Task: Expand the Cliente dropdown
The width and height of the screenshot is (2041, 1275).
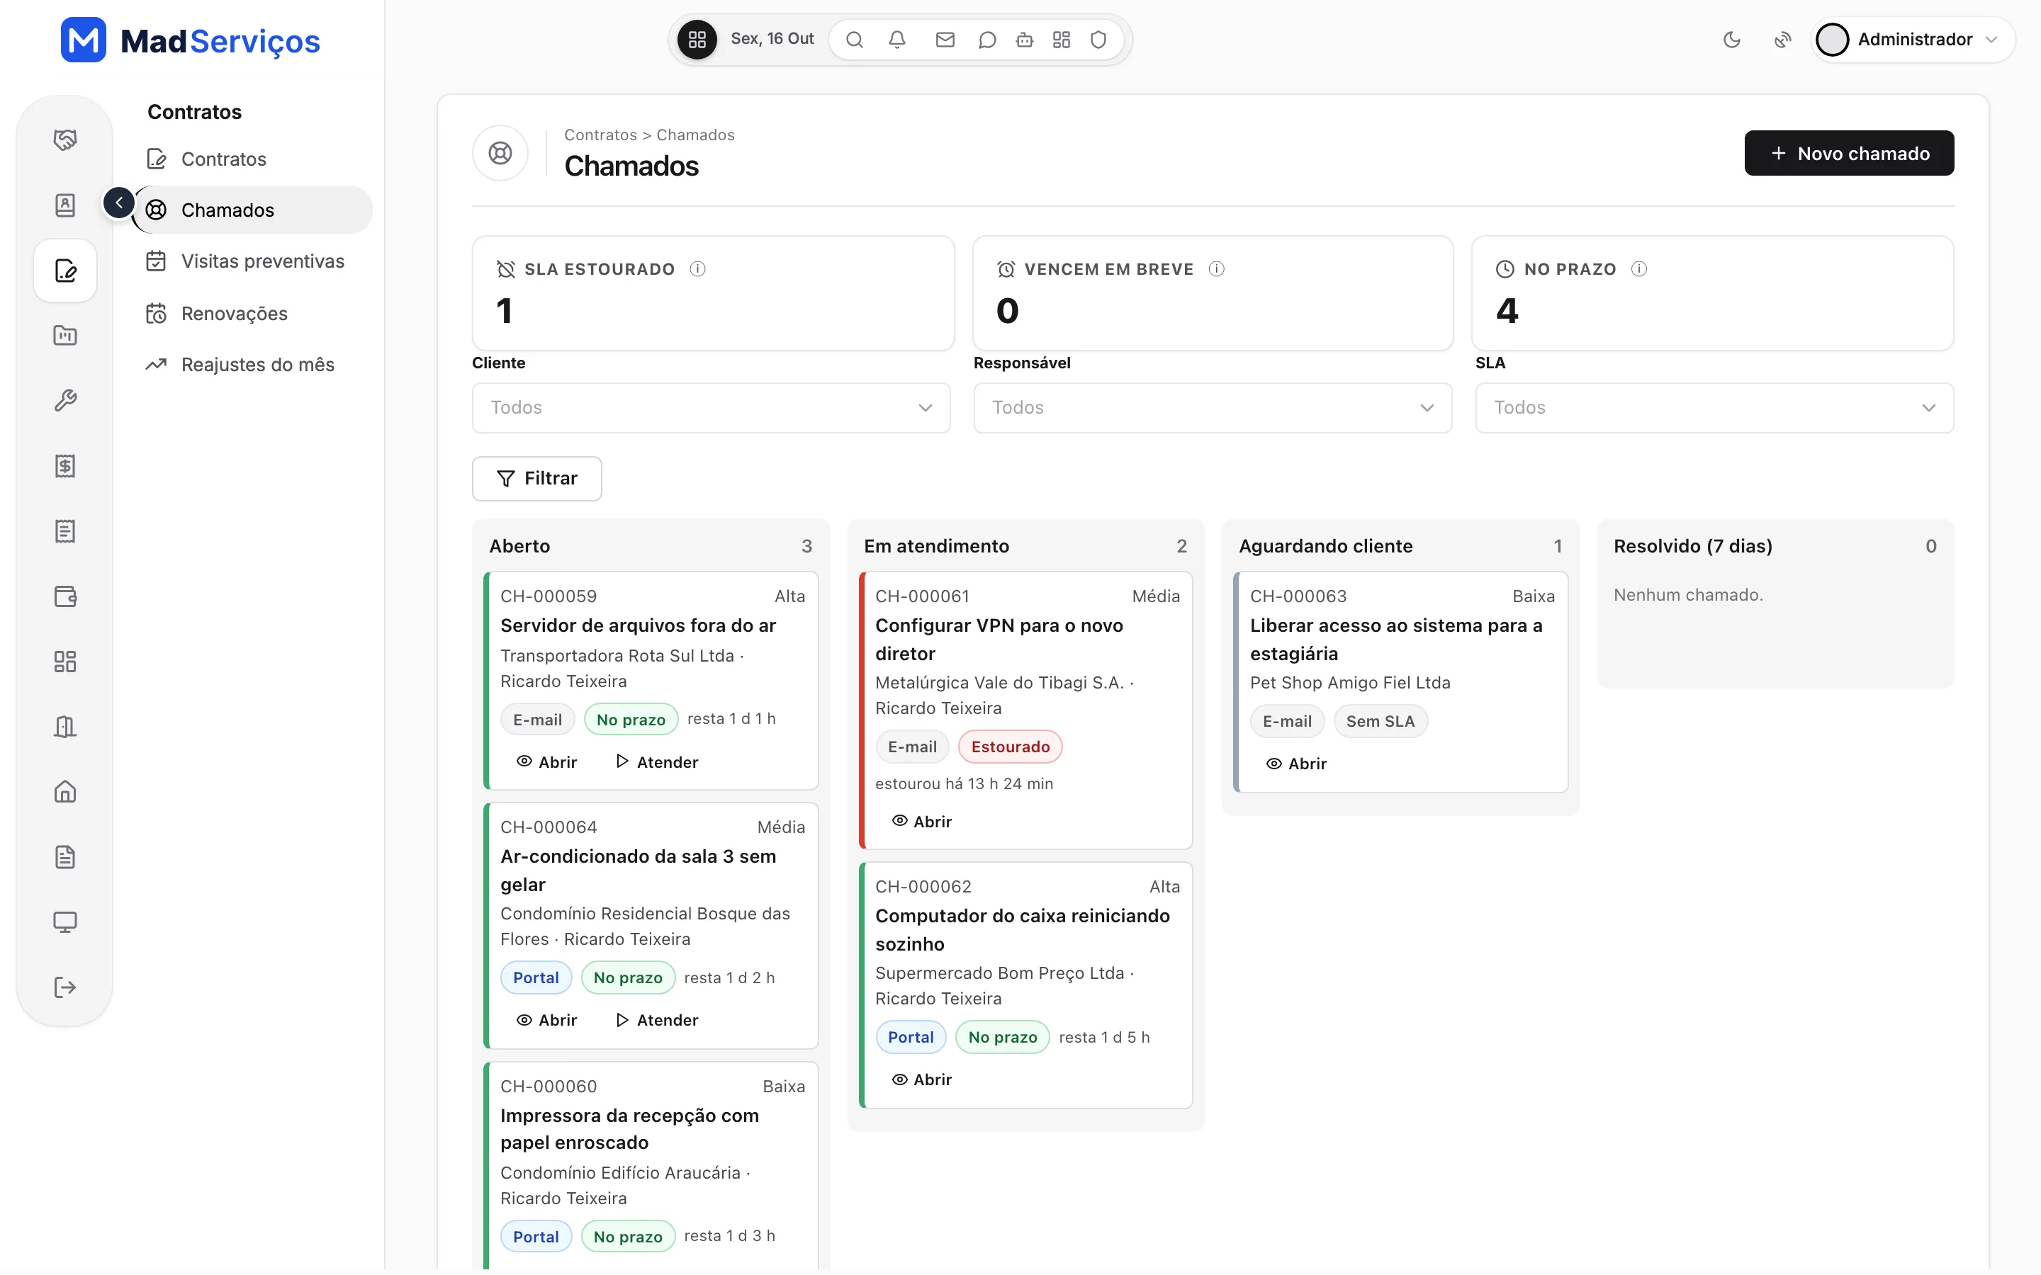Action: click(711, 408)
